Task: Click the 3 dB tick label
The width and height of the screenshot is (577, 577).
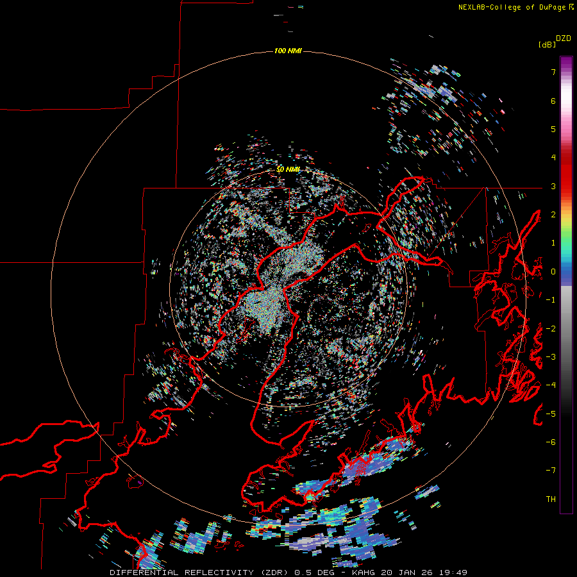Action: tap(553, 186)
